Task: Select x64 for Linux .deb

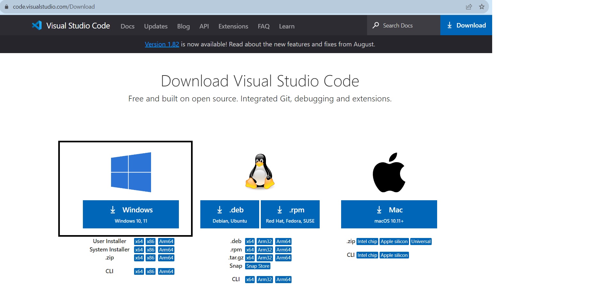Action: point(250,242)
